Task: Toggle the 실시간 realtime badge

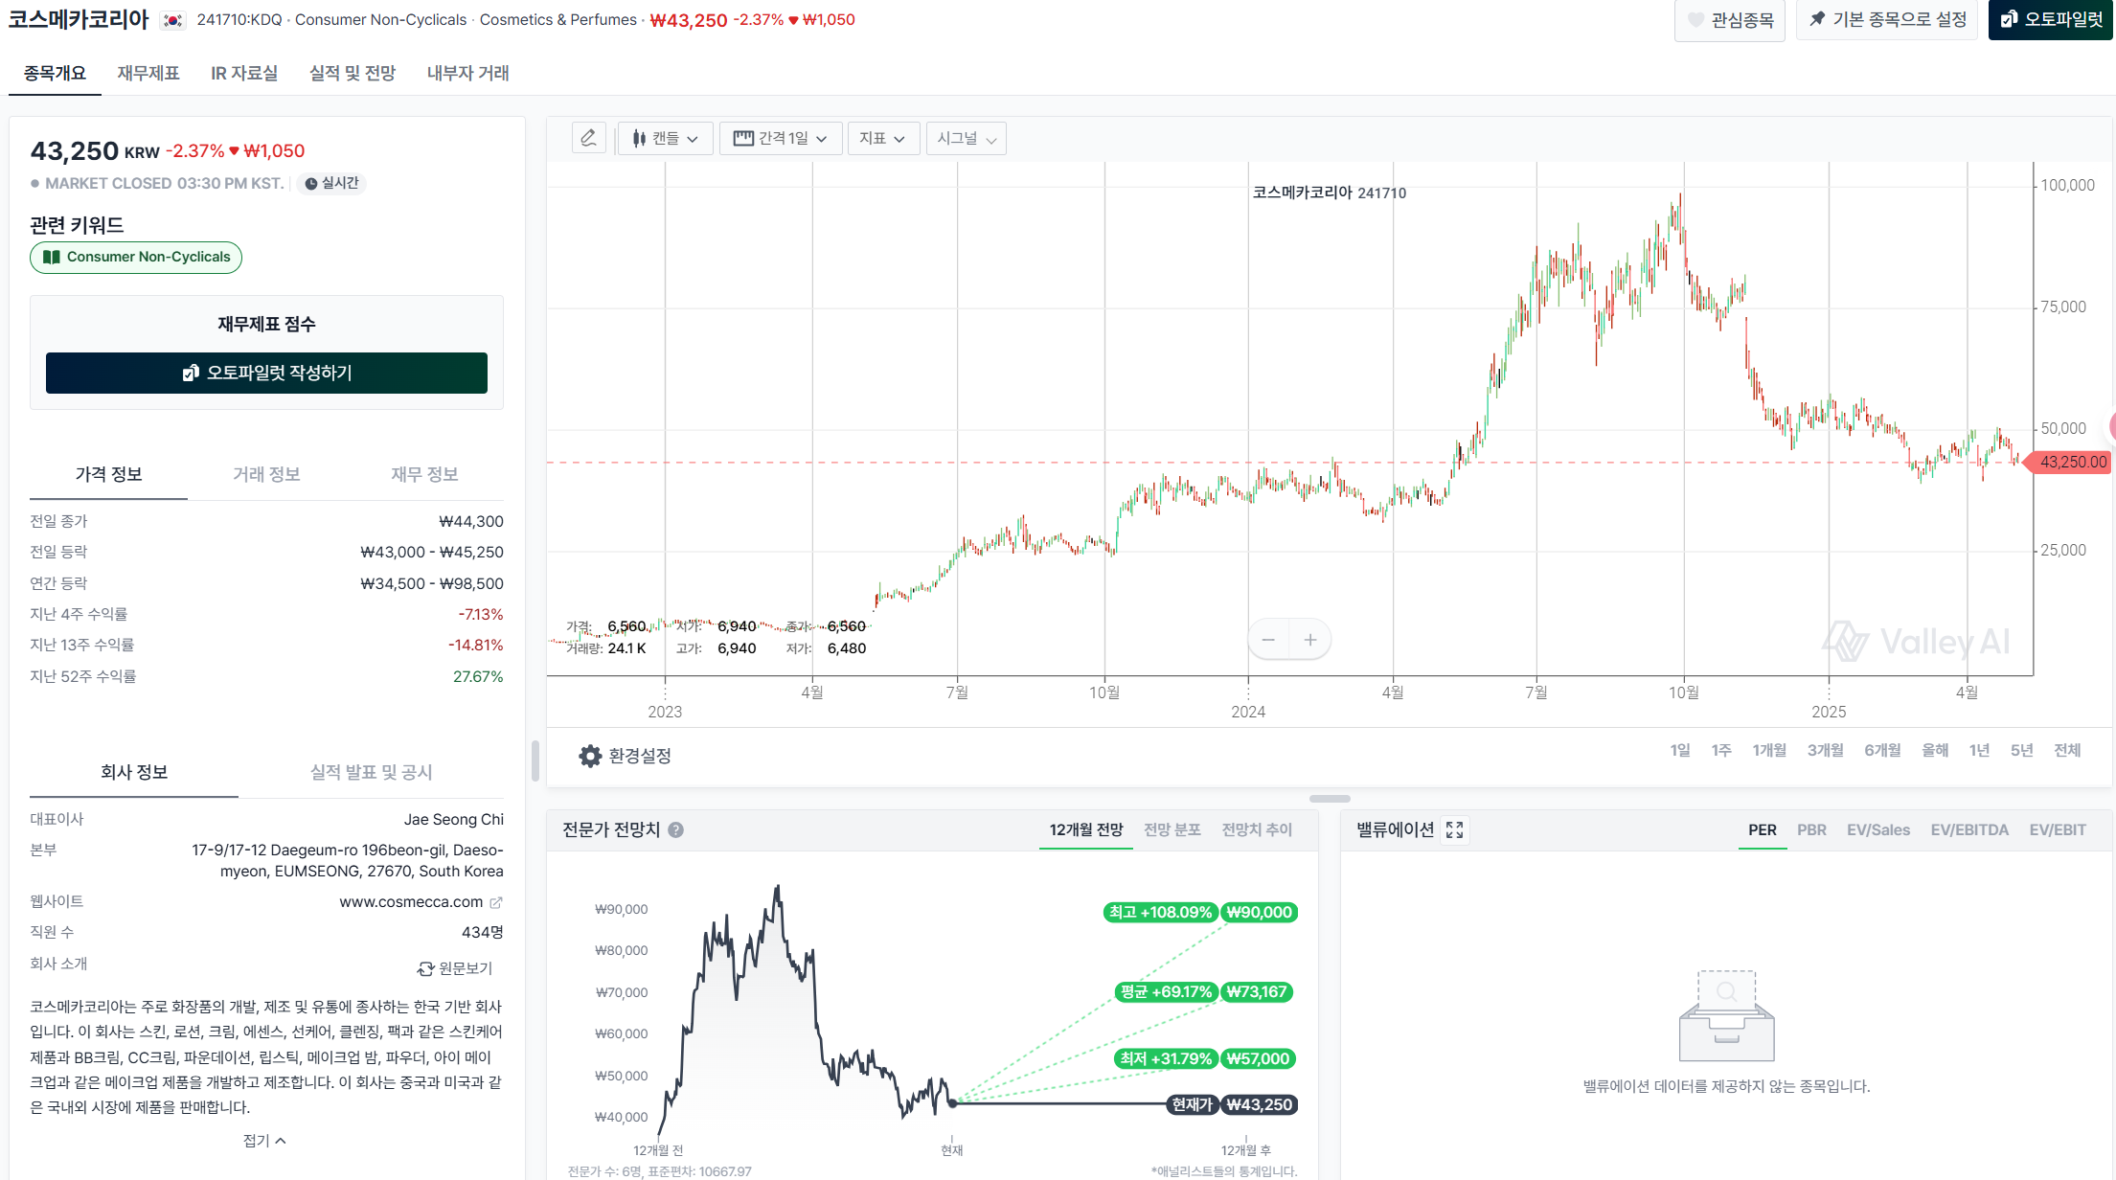Action: click(331, 183)
